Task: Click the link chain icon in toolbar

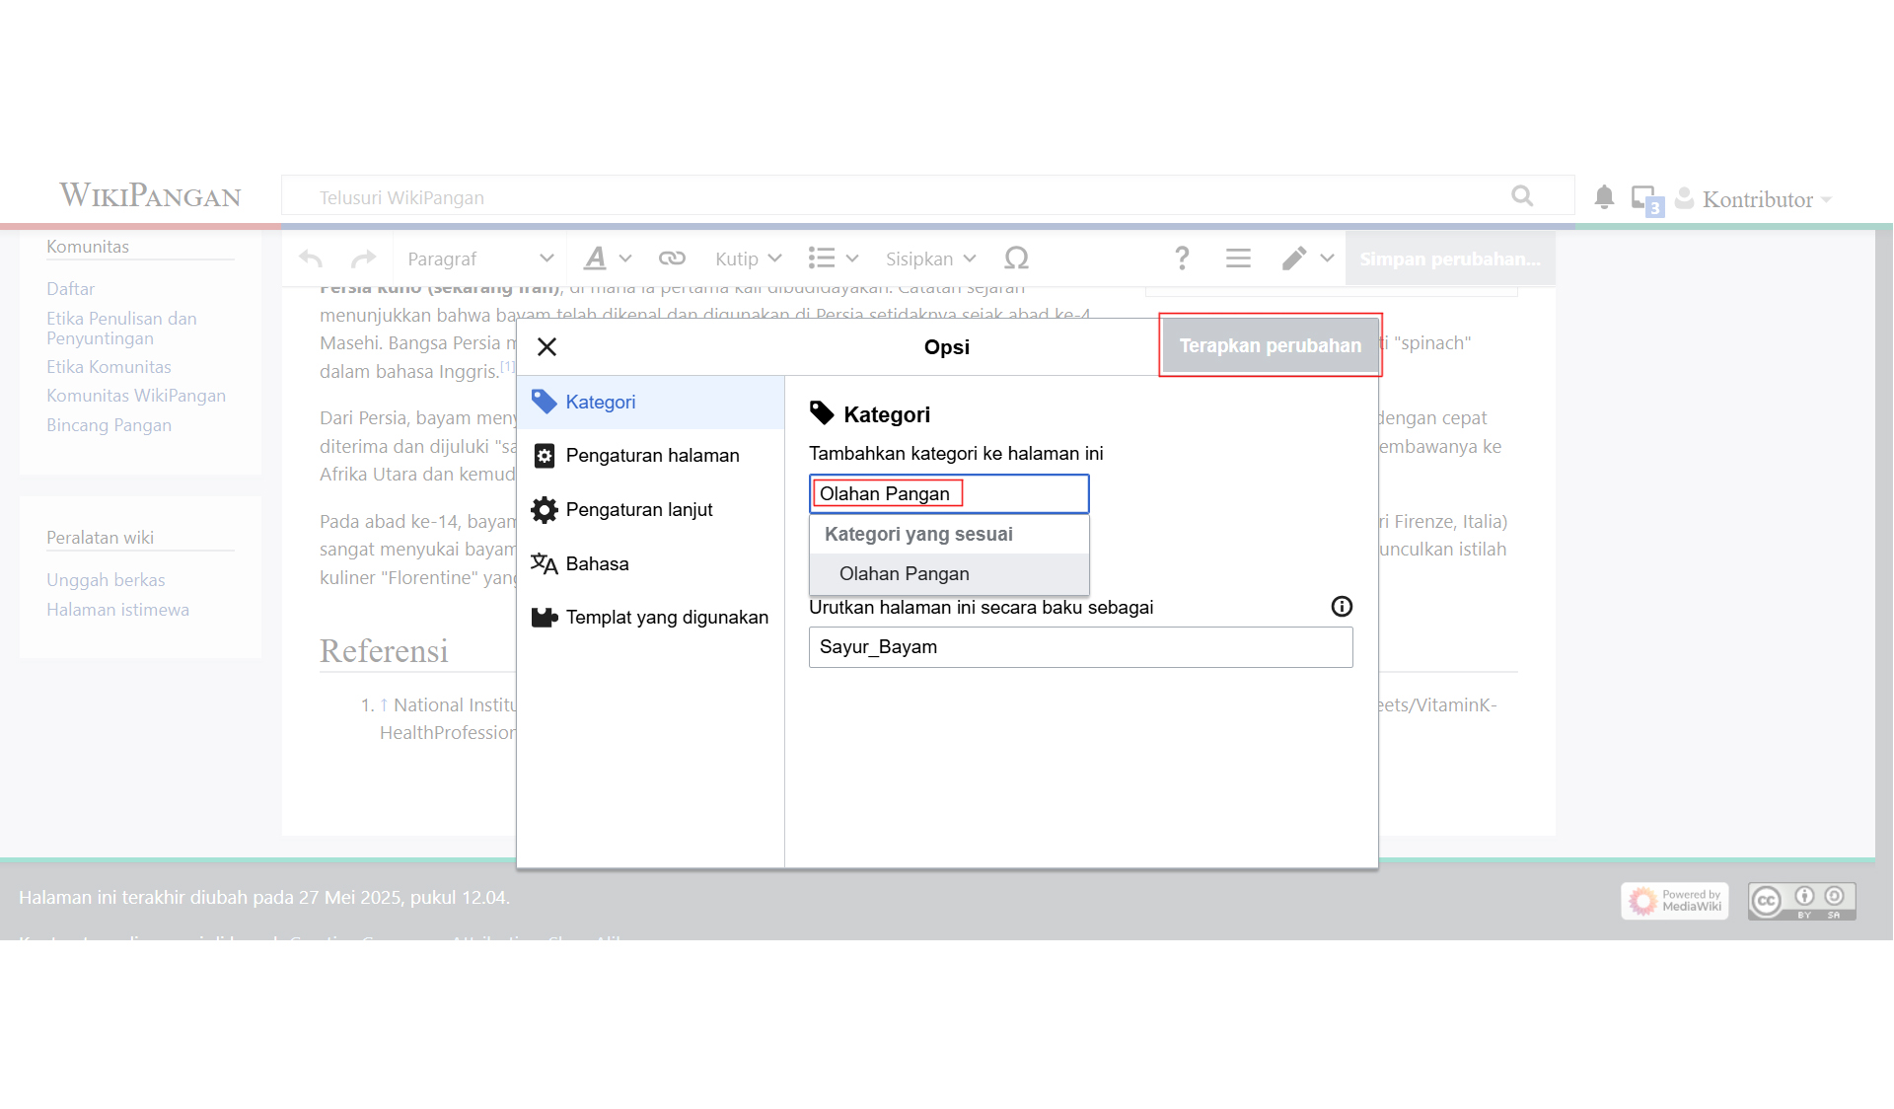Action: (x=672, y=259)
